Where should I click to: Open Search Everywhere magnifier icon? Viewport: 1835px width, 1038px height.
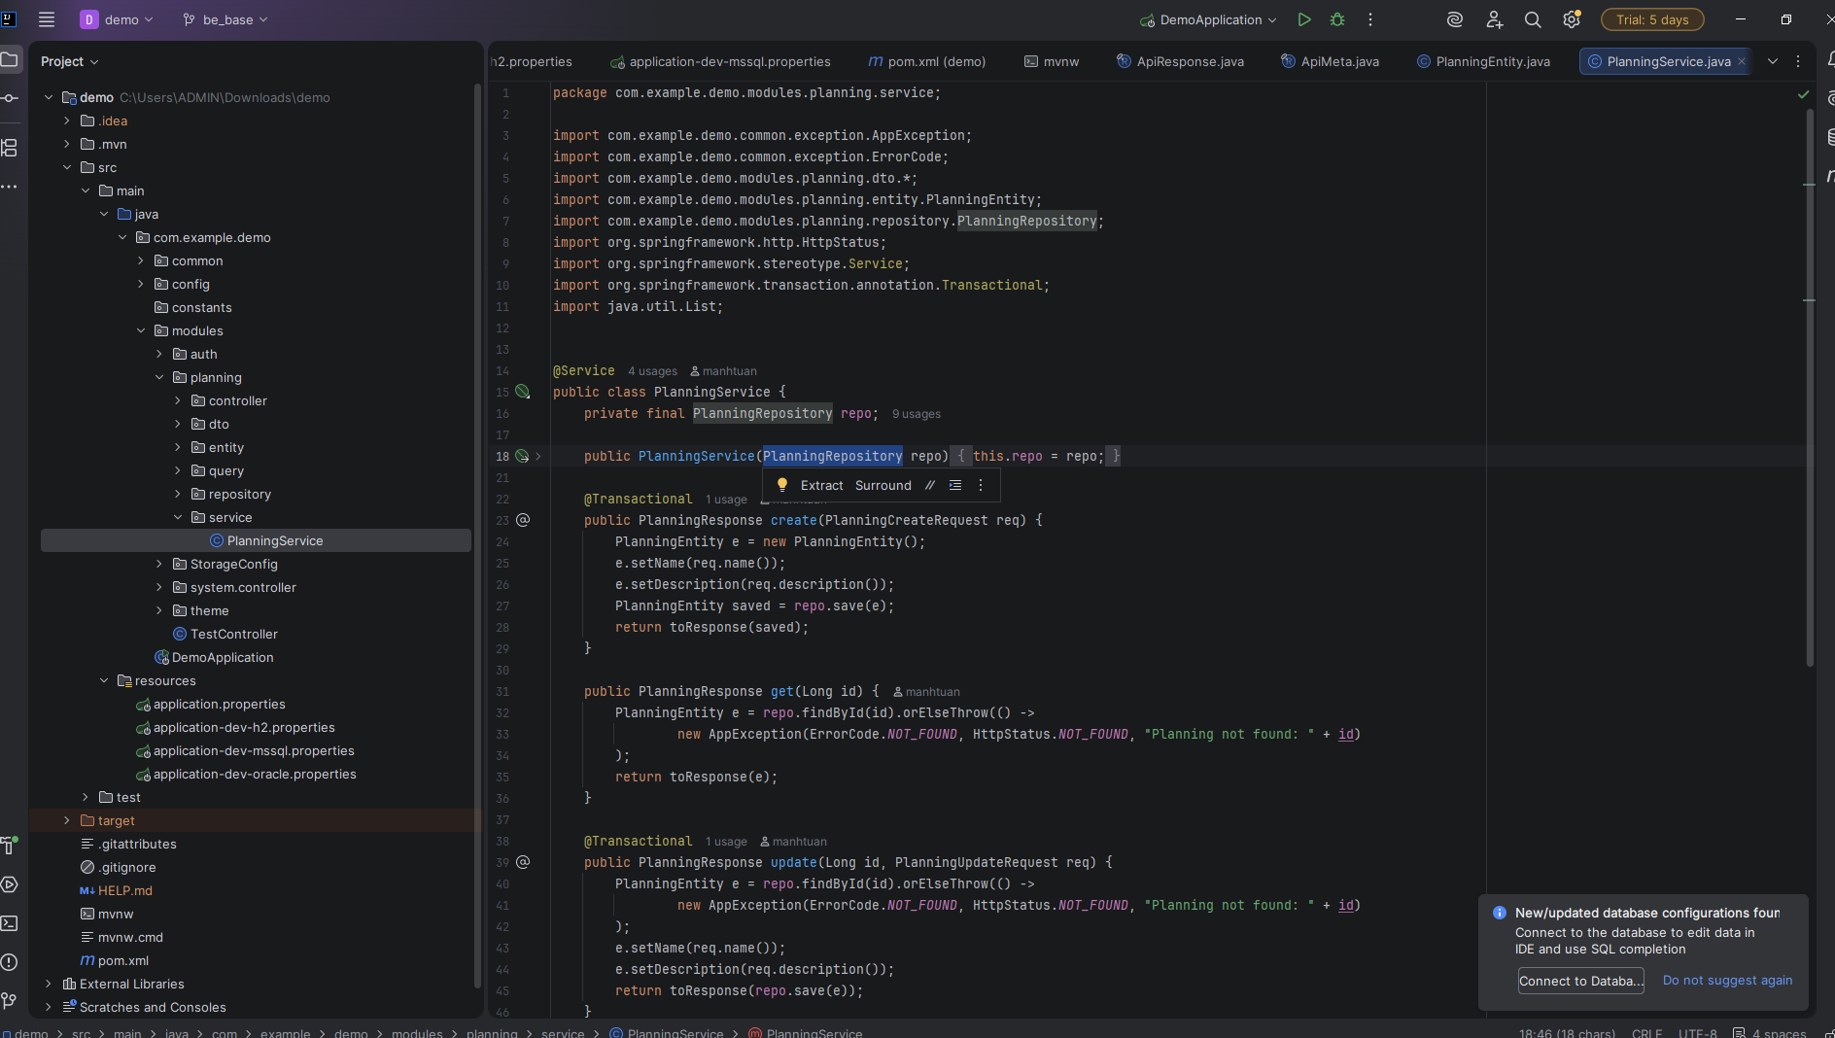pyautogui.click(x=1533, y=19)
